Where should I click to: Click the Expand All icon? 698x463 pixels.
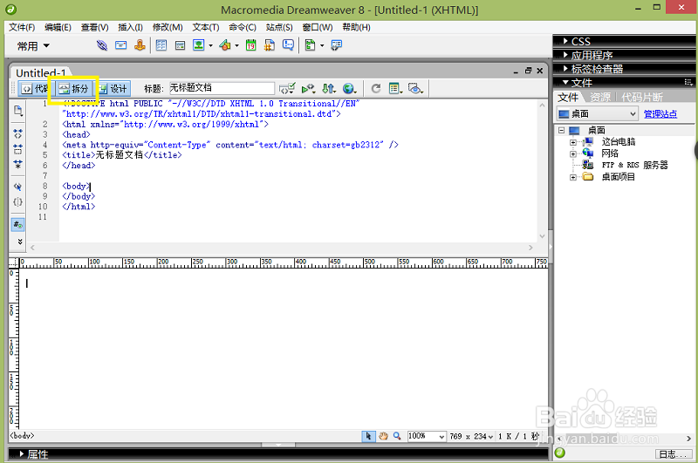17,164
